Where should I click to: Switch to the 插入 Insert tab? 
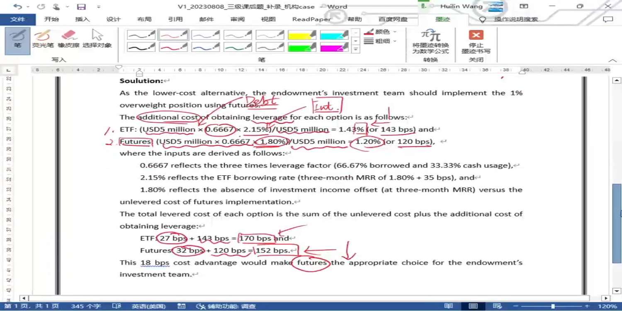tap(83, 19)
